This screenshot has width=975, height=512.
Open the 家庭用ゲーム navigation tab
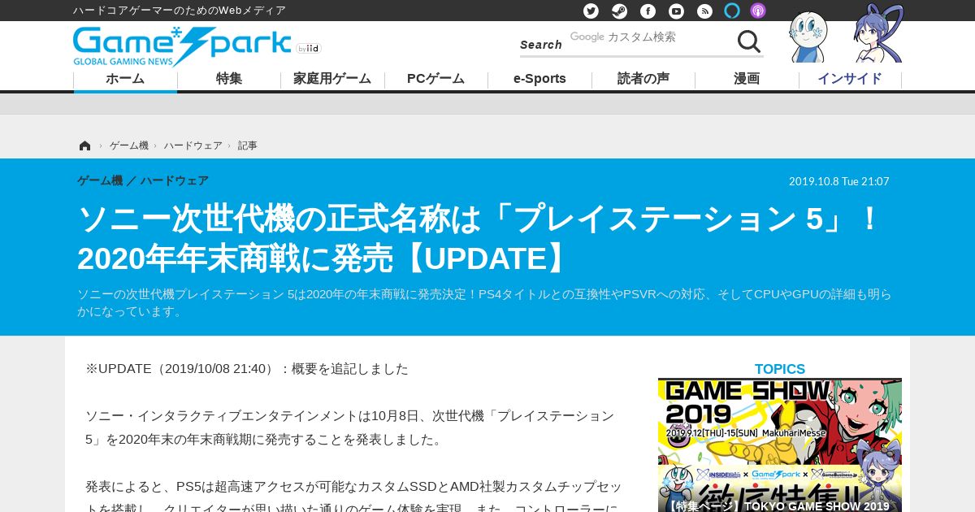(x=332, y=79)
